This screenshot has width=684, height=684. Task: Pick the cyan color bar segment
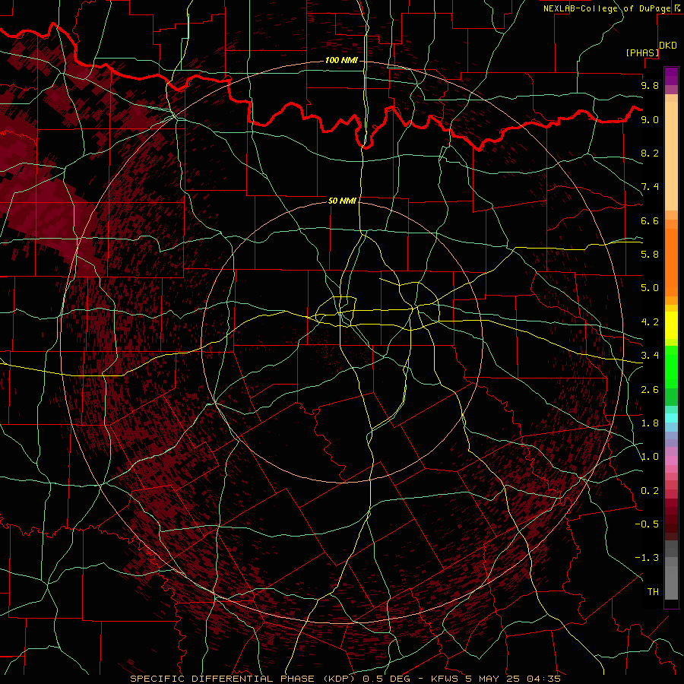[671, 417]
